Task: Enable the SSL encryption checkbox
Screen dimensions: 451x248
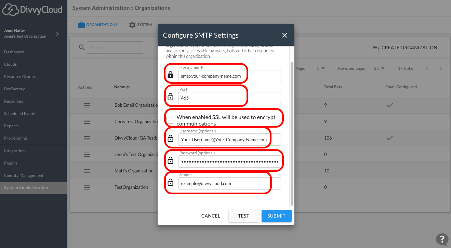Action: click(170, 120)
